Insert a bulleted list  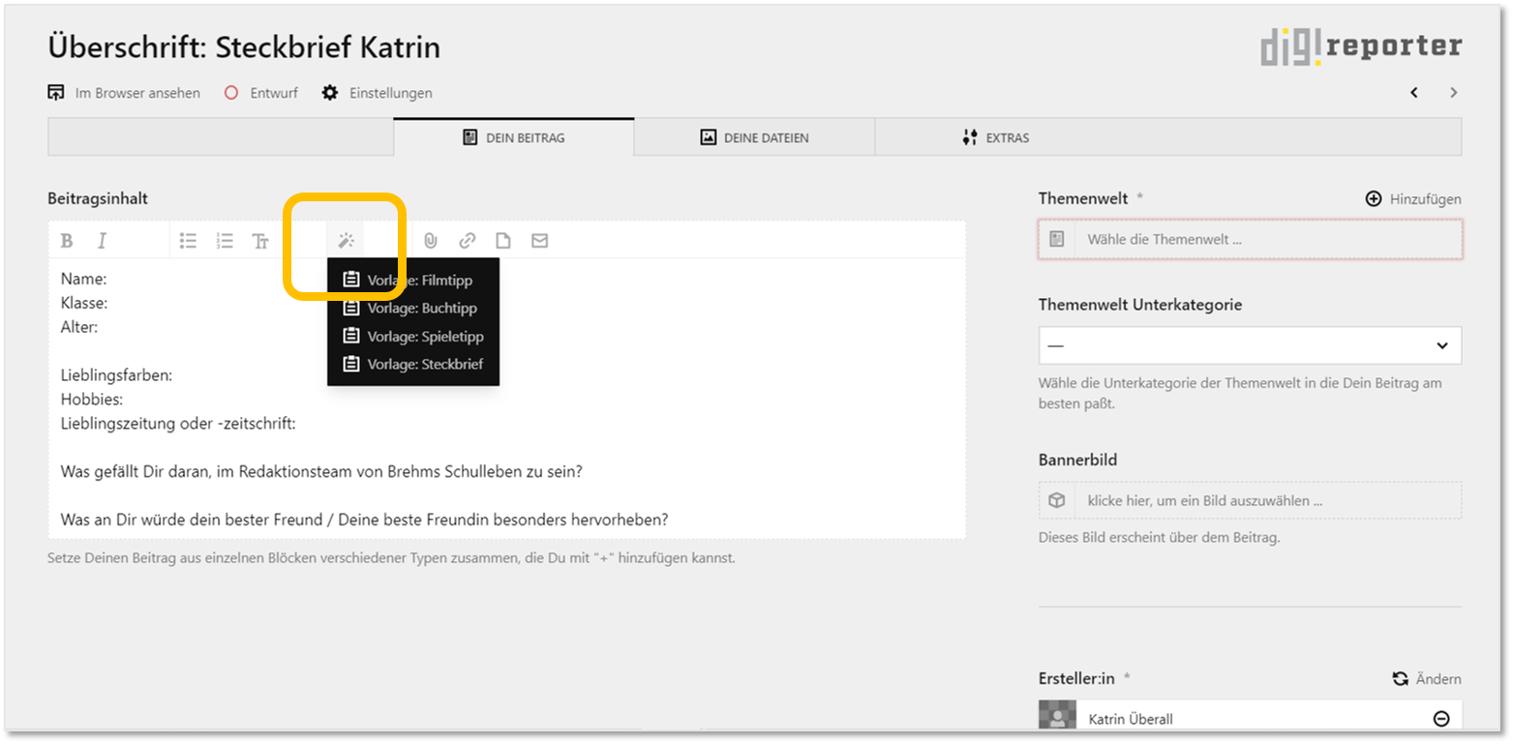[188, 241]
